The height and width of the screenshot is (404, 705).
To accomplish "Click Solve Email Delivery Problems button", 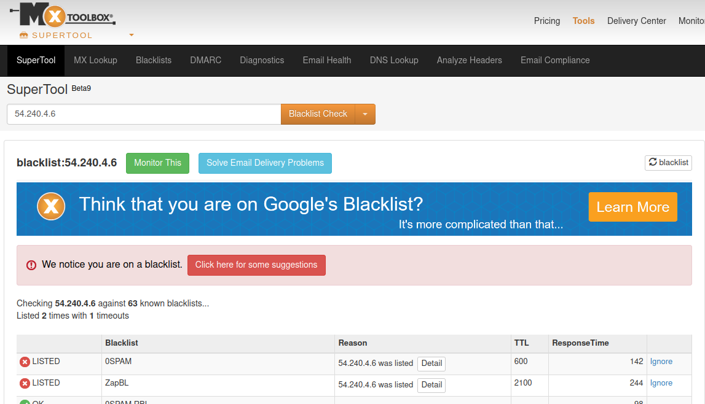I will (x=266, y=163).
